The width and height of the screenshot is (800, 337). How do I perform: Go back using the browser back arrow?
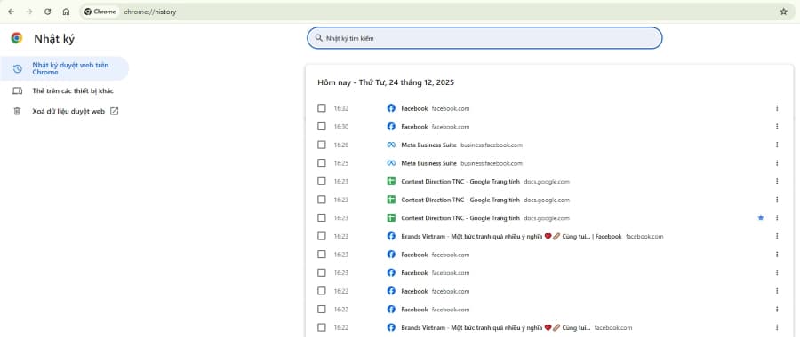[x=12, y=12]
